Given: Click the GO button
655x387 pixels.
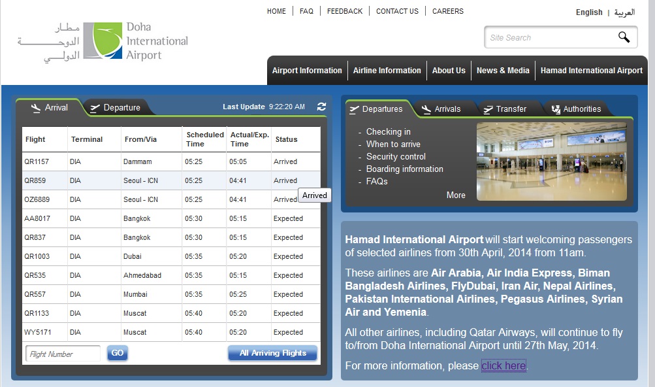Looking at the screenshot, I should pos(118,353).
